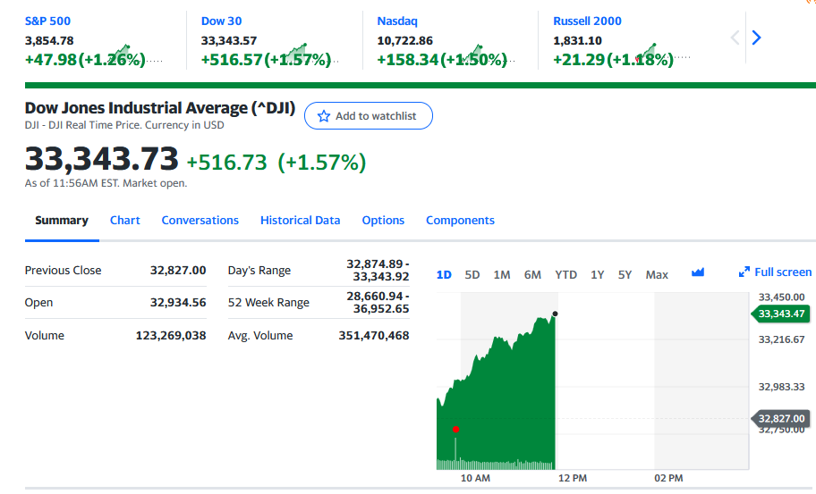Screen dimensions: 816x494
Task: Click the S&P 500 value 3,854.78
Action: click(x=49, y=40)
